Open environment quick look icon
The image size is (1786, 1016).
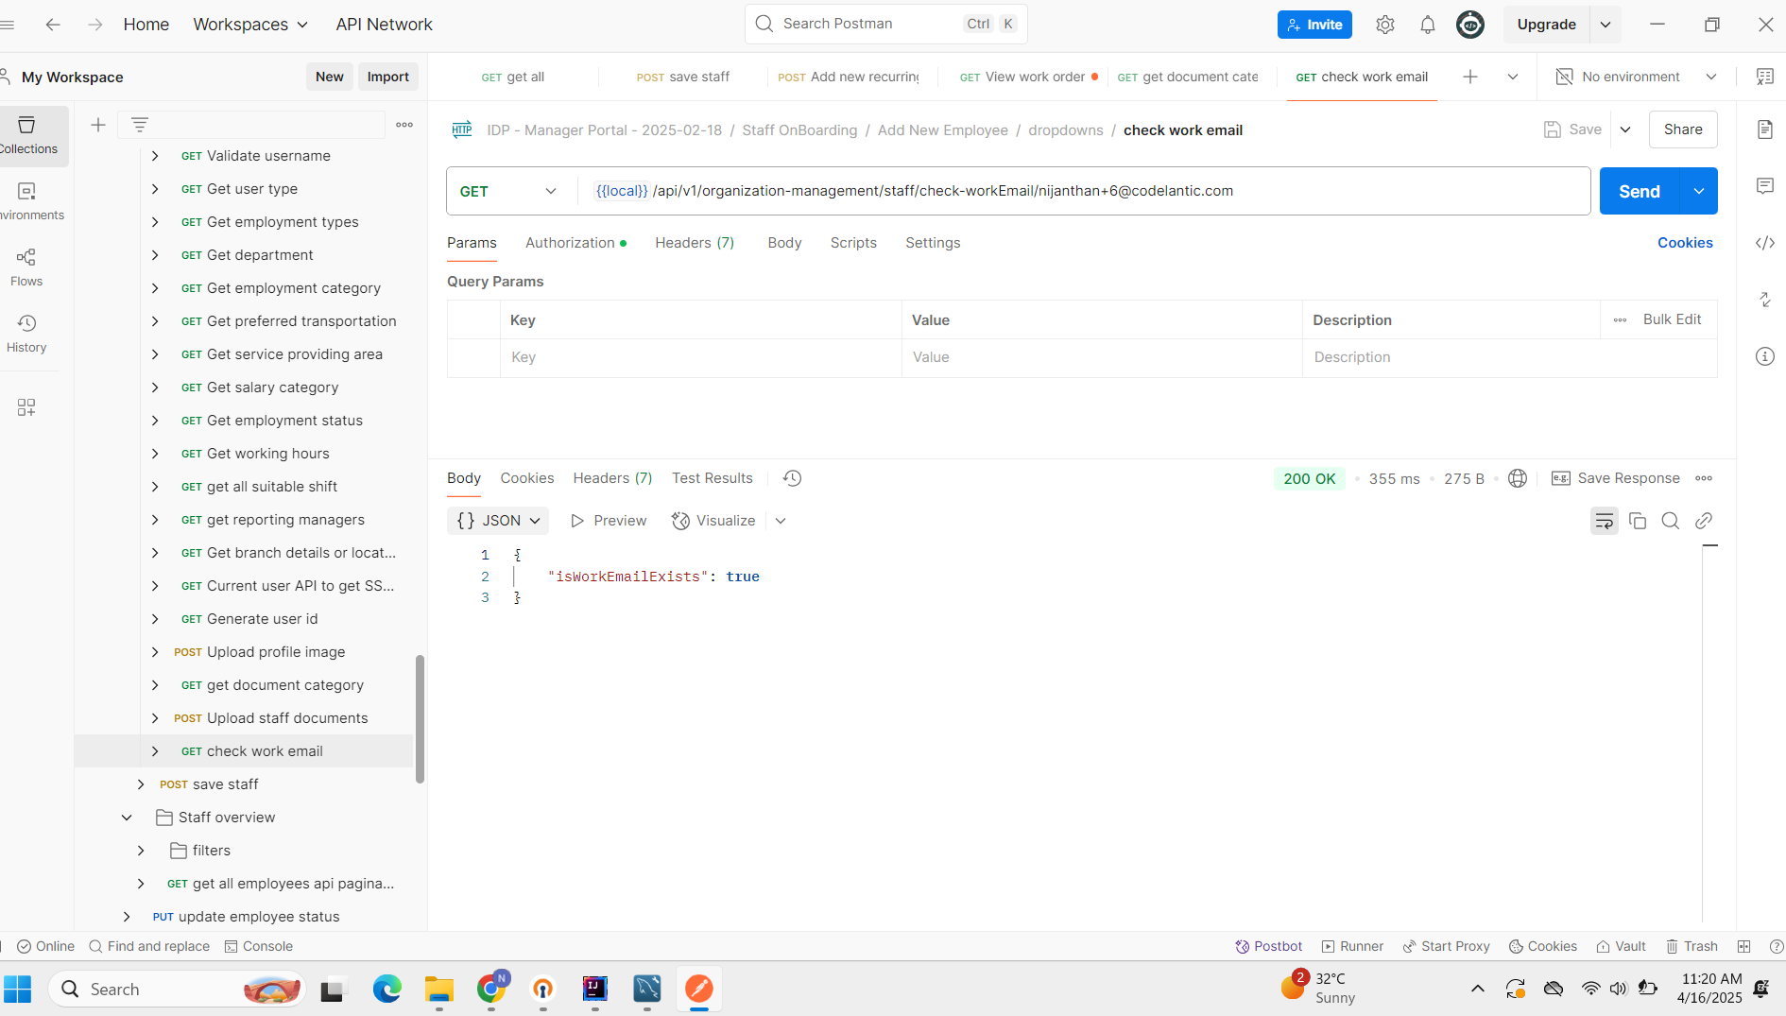coord(1765,77)
